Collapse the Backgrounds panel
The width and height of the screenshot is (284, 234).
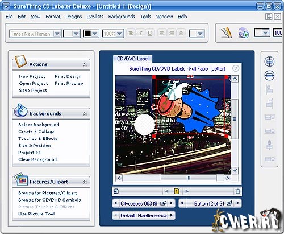click(x=85, y=113)
